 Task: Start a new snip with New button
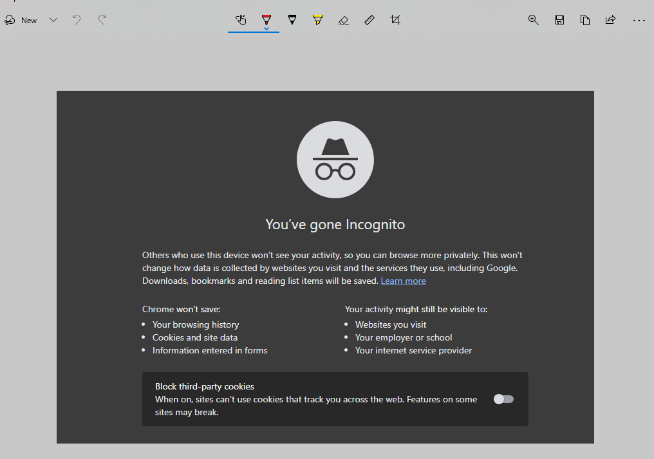tap(21, 20)
